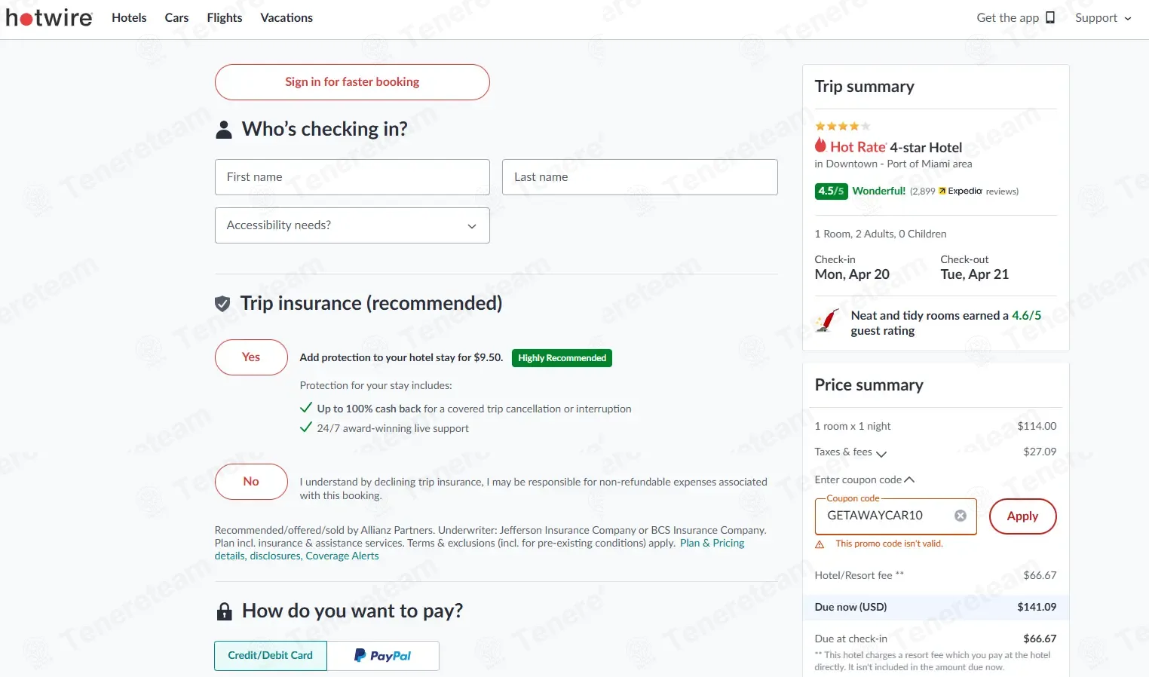Click the Hot Rate flame icon

[x=820, y=146]
